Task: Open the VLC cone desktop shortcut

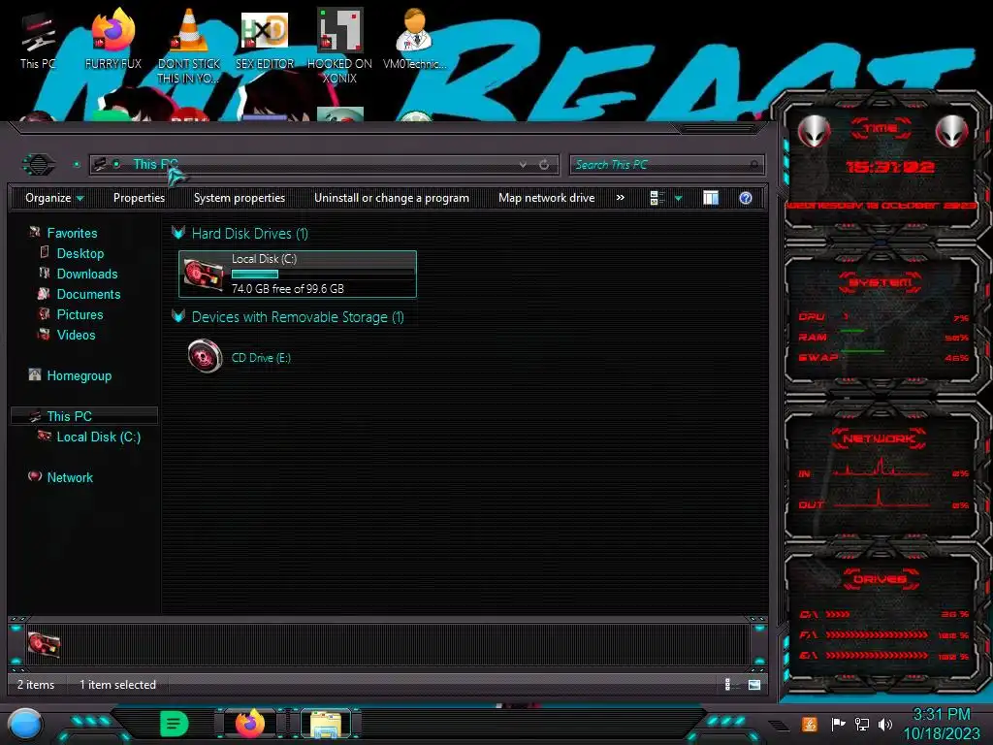Action: [189, 47]
